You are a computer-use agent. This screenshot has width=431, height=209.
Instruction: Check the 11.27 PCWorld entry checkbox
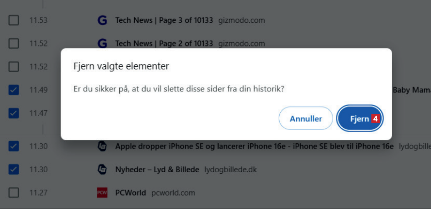(14, 193)
